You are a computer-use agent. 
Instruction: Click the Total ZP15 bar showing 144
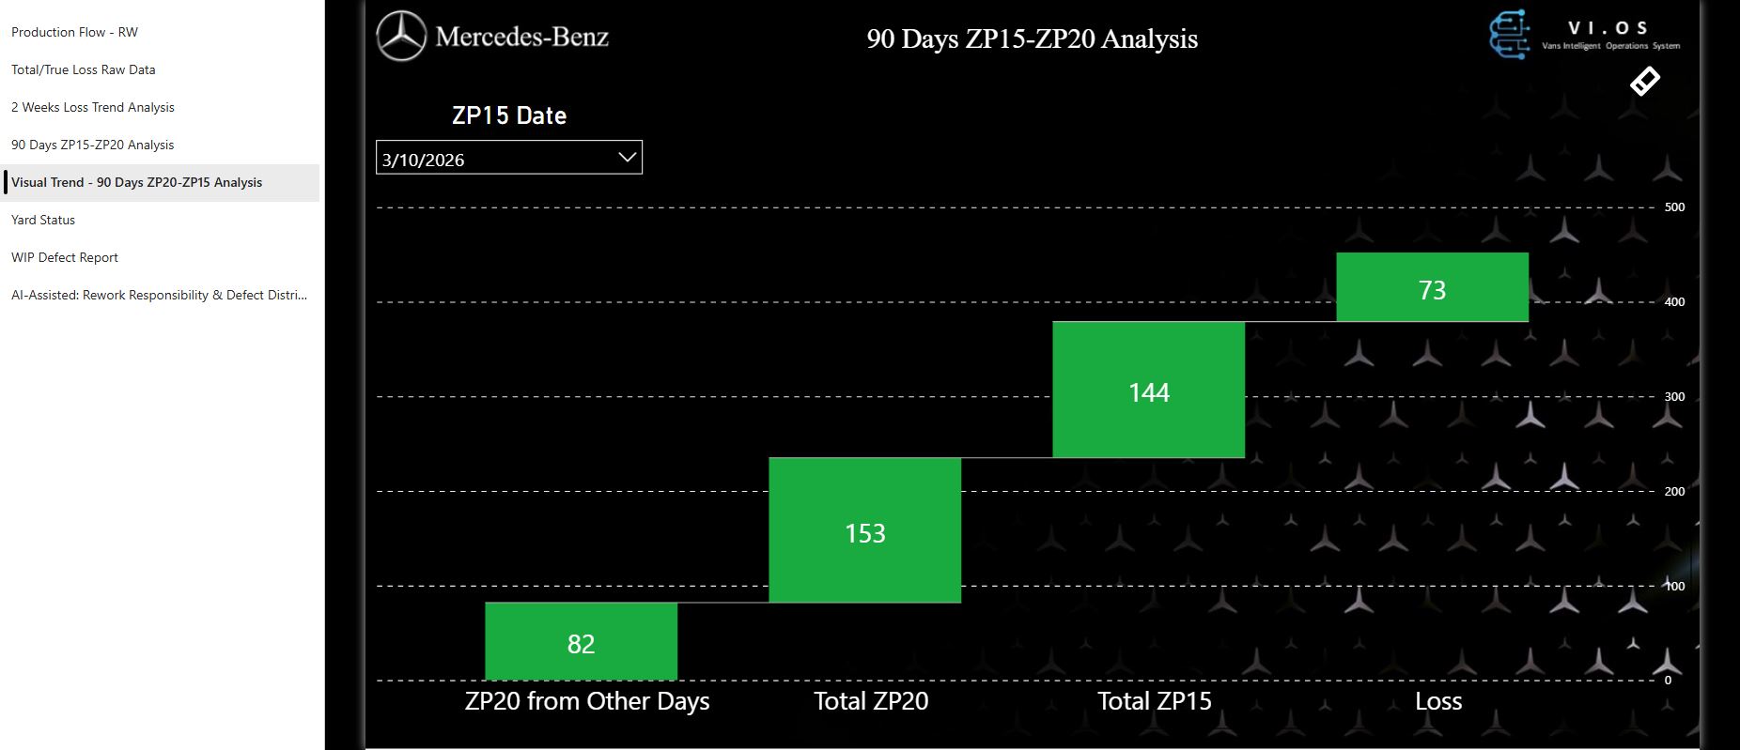pos(1148,390)
